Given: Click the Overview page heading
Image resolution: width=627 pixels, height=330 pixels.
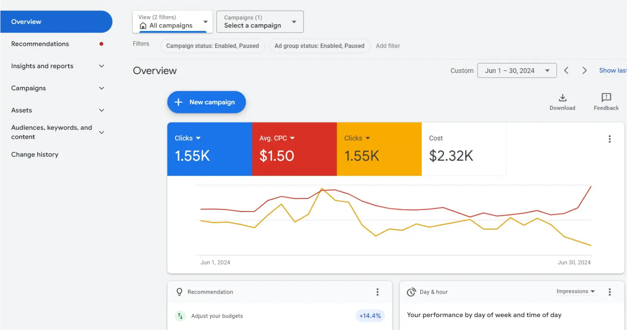Looking at the screenshot, I should pos(155,71).
